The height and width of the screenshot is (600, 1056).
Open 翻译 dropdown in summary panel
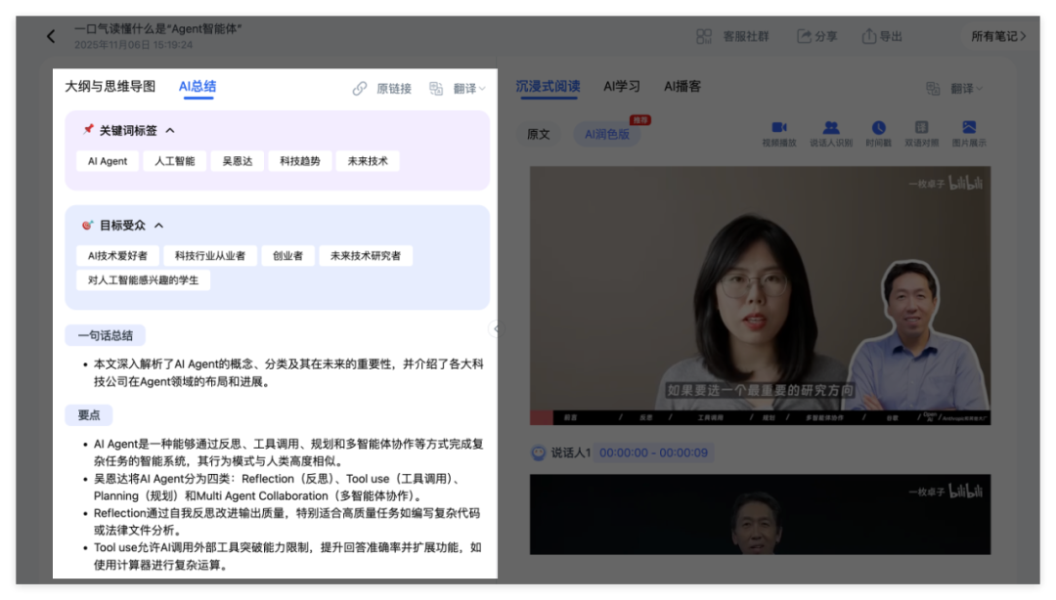click(x=469, y=88)
